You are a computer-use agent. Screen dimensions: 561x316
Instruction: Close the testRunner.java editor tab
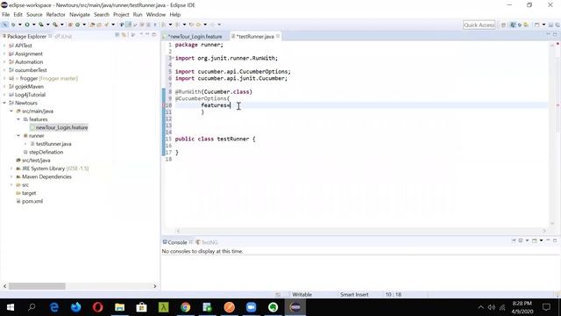click(278, 36)
